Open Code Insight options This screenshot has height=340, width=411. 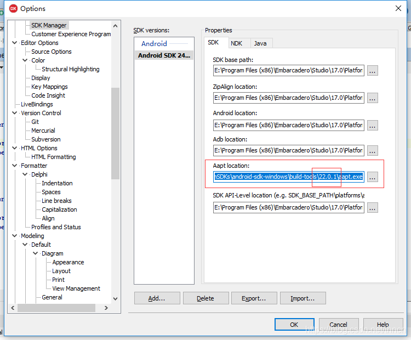click(x=48, y=95)
